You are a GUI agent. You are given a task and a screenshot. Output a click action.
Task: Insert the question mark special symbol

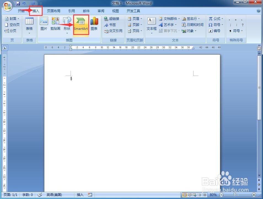coord(243,25)
